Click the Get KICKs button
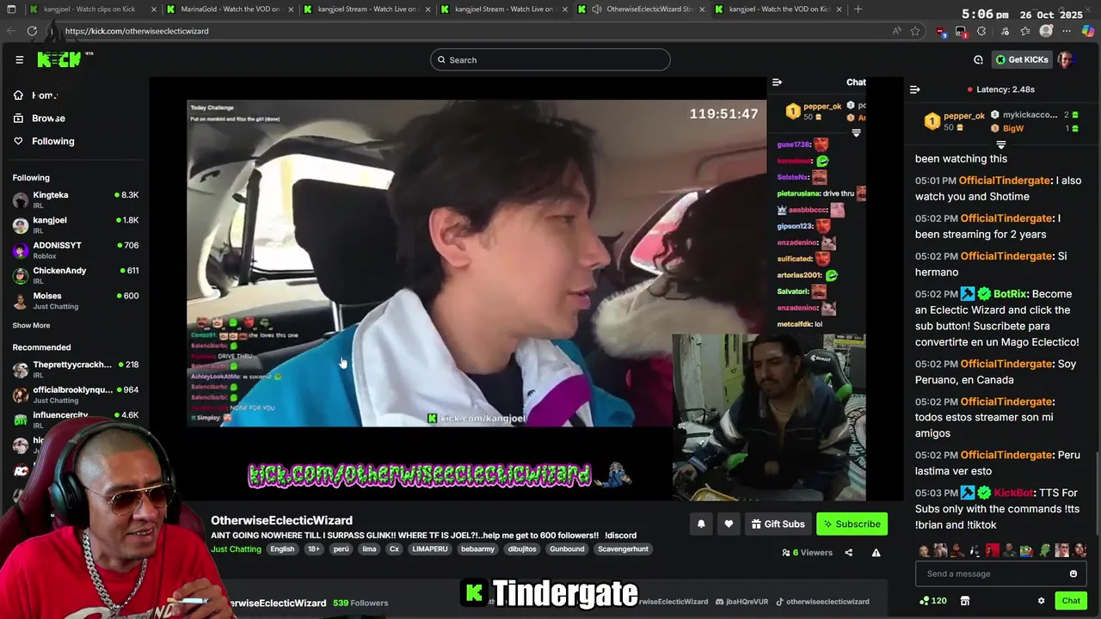The image size is (1101, 619). click(x=1022, y=59)
